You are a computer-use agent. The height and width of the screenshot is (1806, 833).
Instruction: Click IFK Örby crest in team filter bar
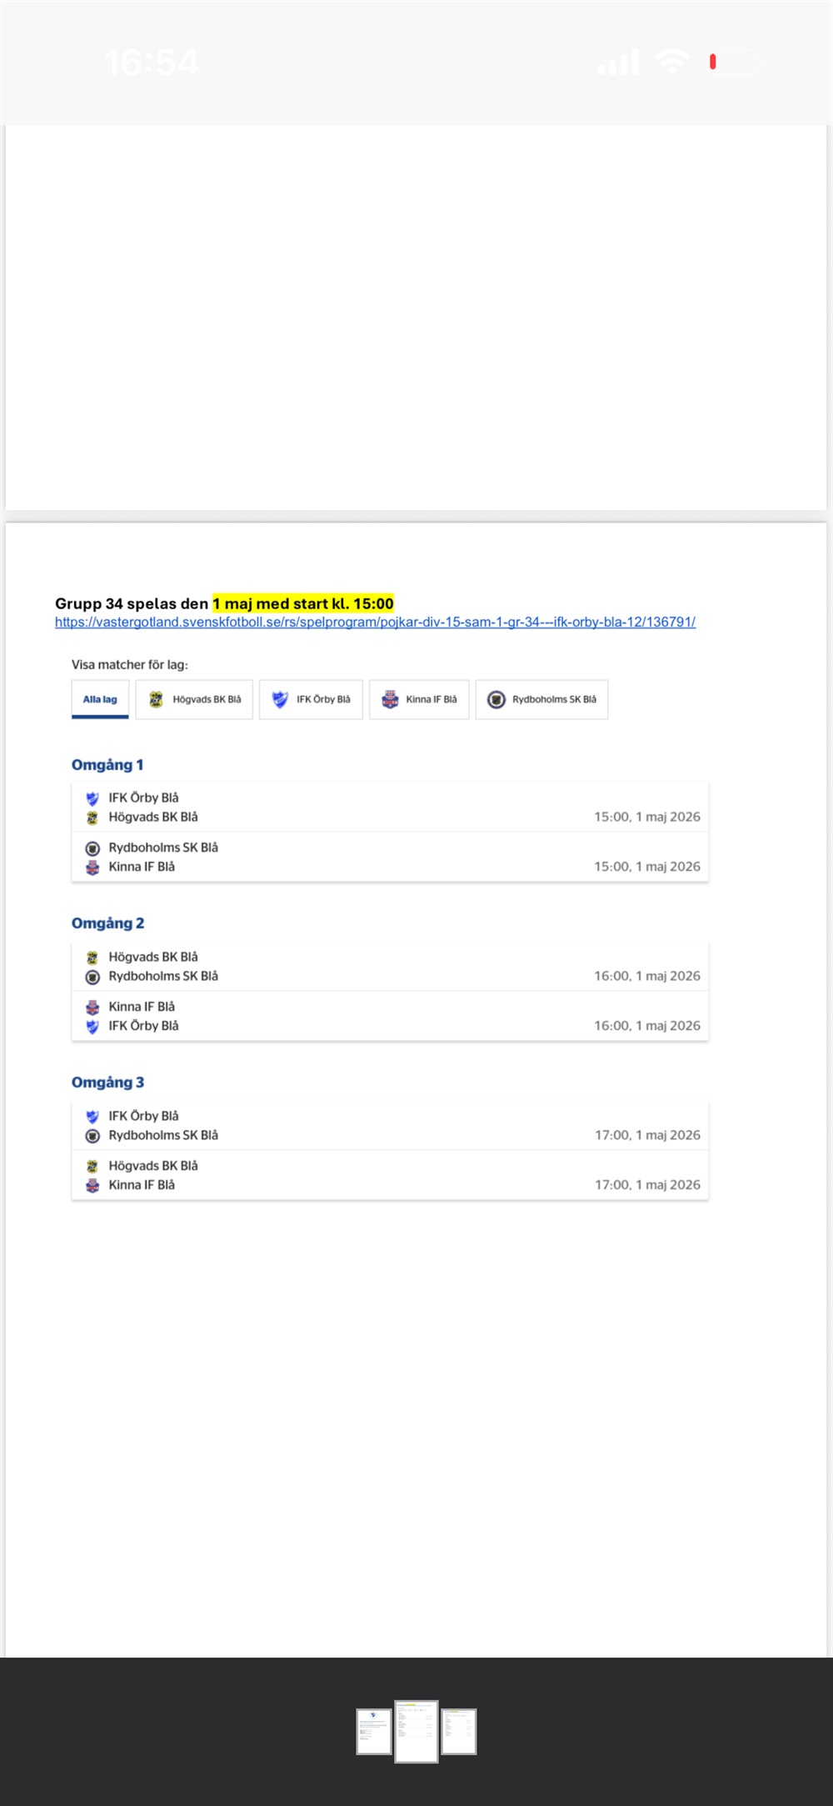(x=281, y=699)
